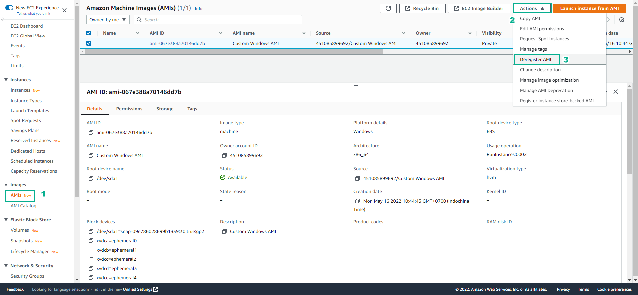This screenshot has width=638, height=295.
Task: Copy the AMI ID value icon
Action: click(x=91, y=132)
